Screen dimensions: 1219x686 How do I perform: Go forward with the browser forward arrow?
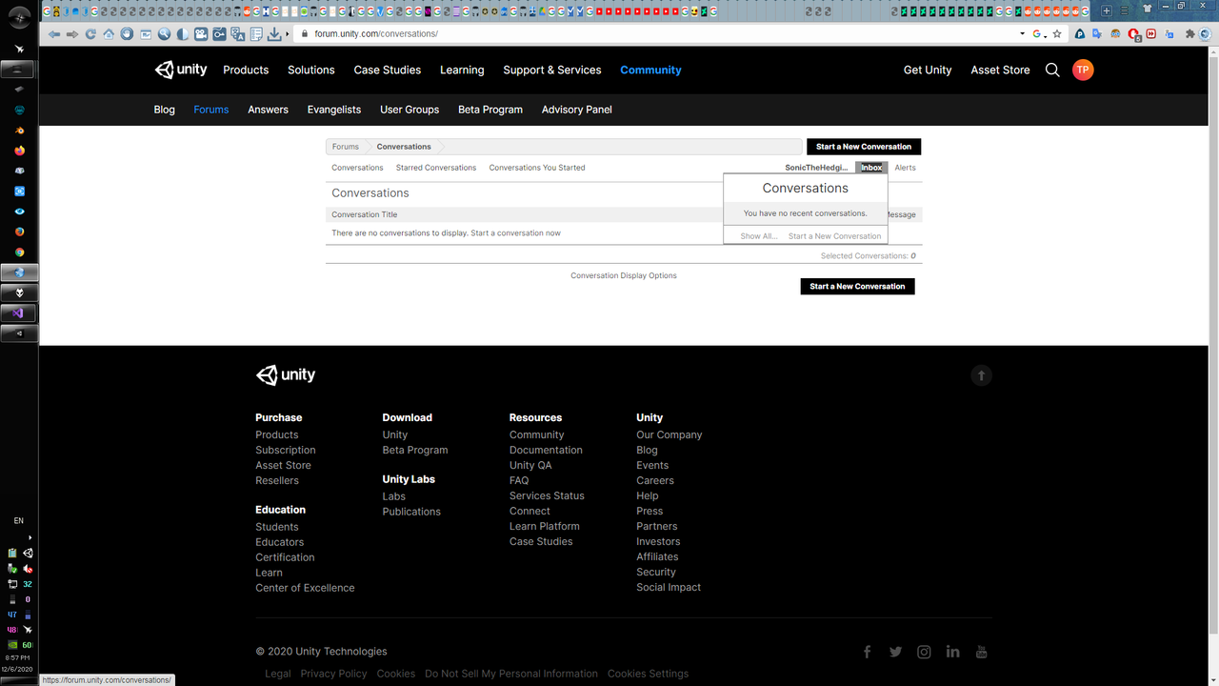(x=72, y=33)
